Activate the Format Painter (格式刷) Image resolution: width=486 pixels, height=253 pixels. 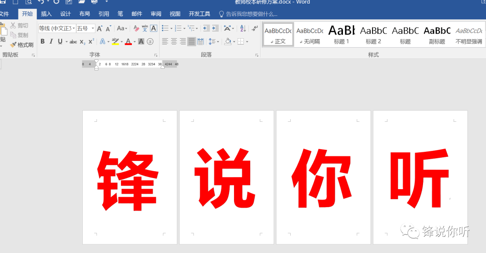coord(22,45)
